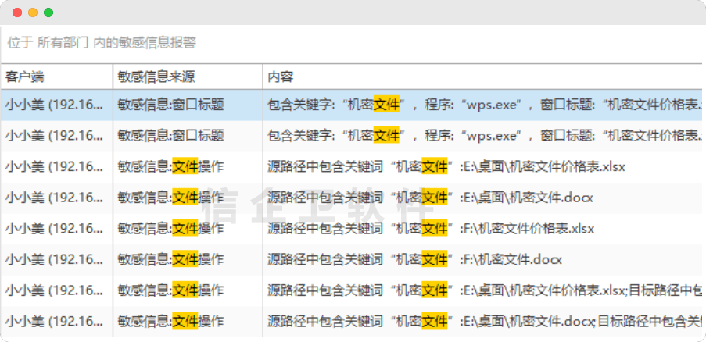The height and width of the screenshot is (342, 706).
Task: Minimize the window using the yellow button
Action: pyautogui.click(x=32, y=12)
